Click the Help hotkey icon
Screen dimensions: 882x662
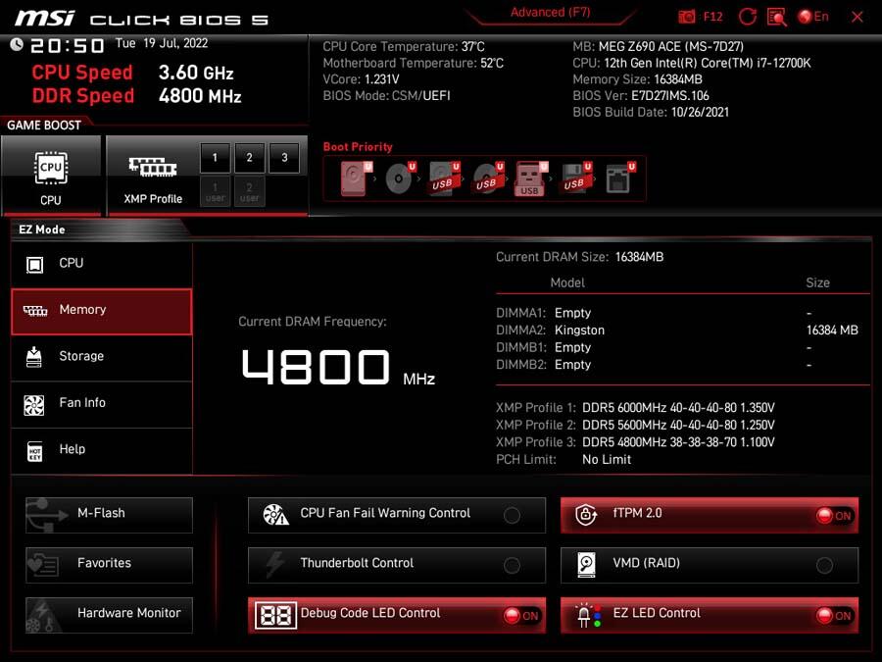[35, 451]
